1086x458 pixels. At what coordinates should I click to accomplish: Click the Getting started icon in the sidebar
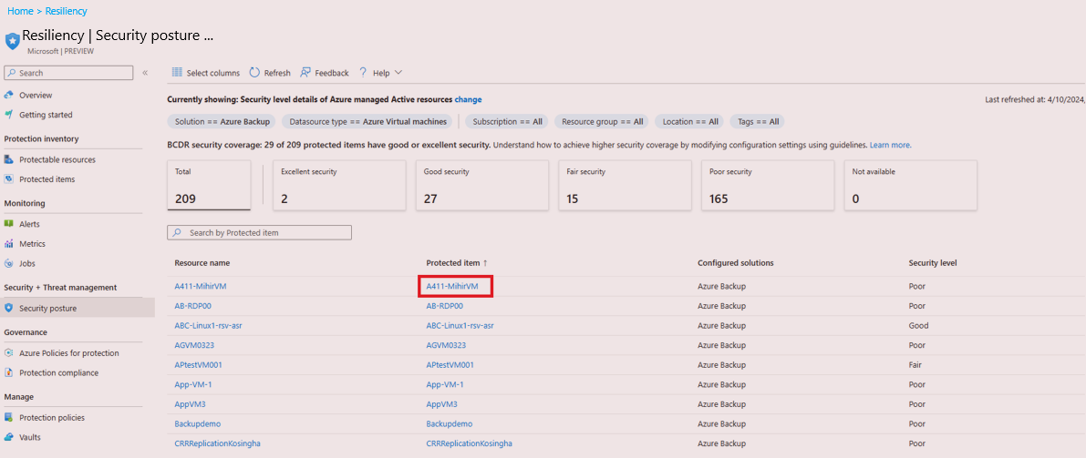pos(9,114)
